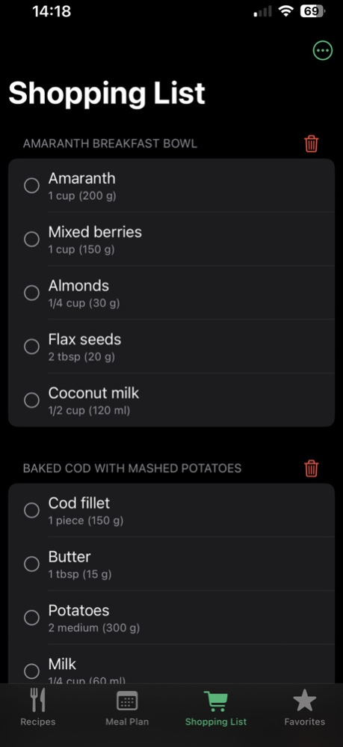Switch to the Meal Plan tab label

[127, 722]
